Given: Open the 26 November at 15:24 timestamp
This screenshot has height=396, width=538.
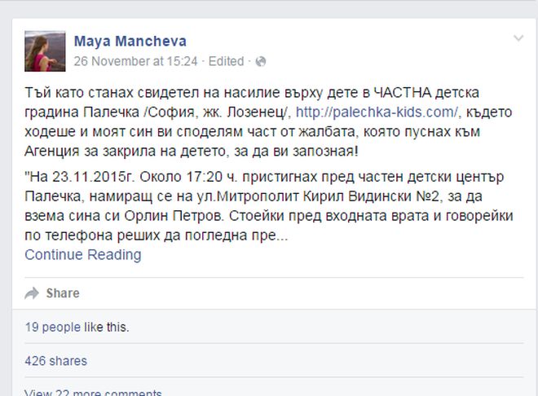Looking at the screenshot, I should click(136, 61).
